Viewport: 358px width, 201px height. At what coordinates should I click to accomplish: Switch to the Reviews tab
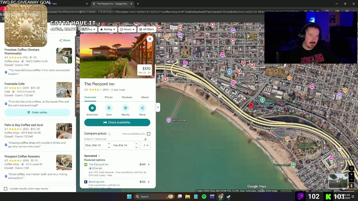coord(127,97)
